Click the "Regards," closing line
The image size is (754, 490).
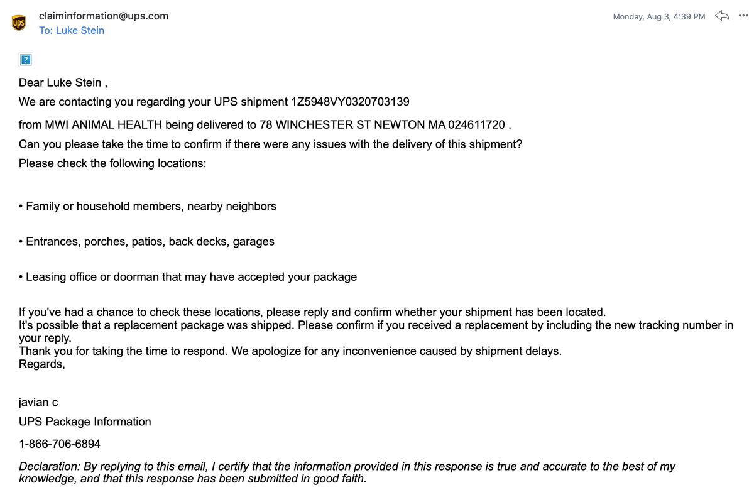42,364
